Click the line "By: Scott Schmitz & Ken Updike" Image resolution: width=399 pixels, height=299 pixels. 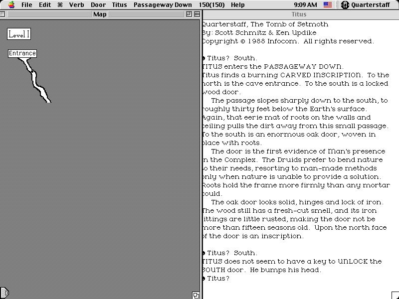(259, 32)
